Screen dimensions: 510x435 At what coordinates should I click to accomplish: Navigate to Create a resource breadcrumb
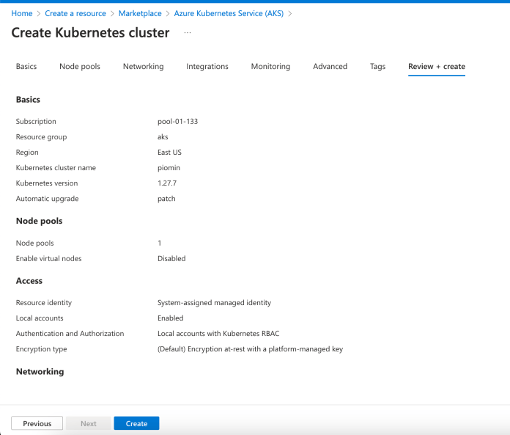tap(75, 13)
